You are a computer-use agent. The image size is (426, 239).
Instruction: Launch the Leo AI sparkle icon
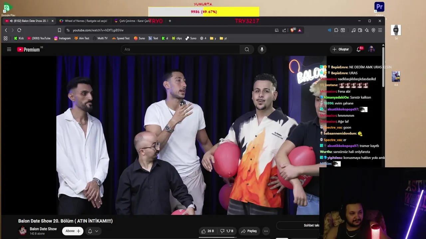[x=367, y=30]
